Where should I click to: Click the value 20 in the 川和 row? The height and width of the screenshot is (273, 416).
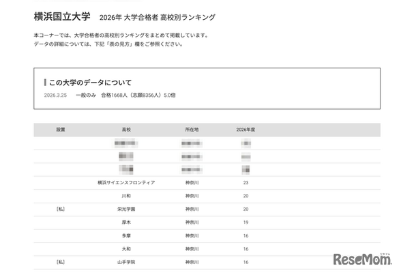[246, 196]
